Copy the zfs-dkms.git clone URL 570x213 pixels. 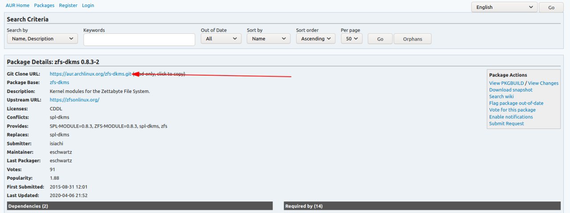91,74
